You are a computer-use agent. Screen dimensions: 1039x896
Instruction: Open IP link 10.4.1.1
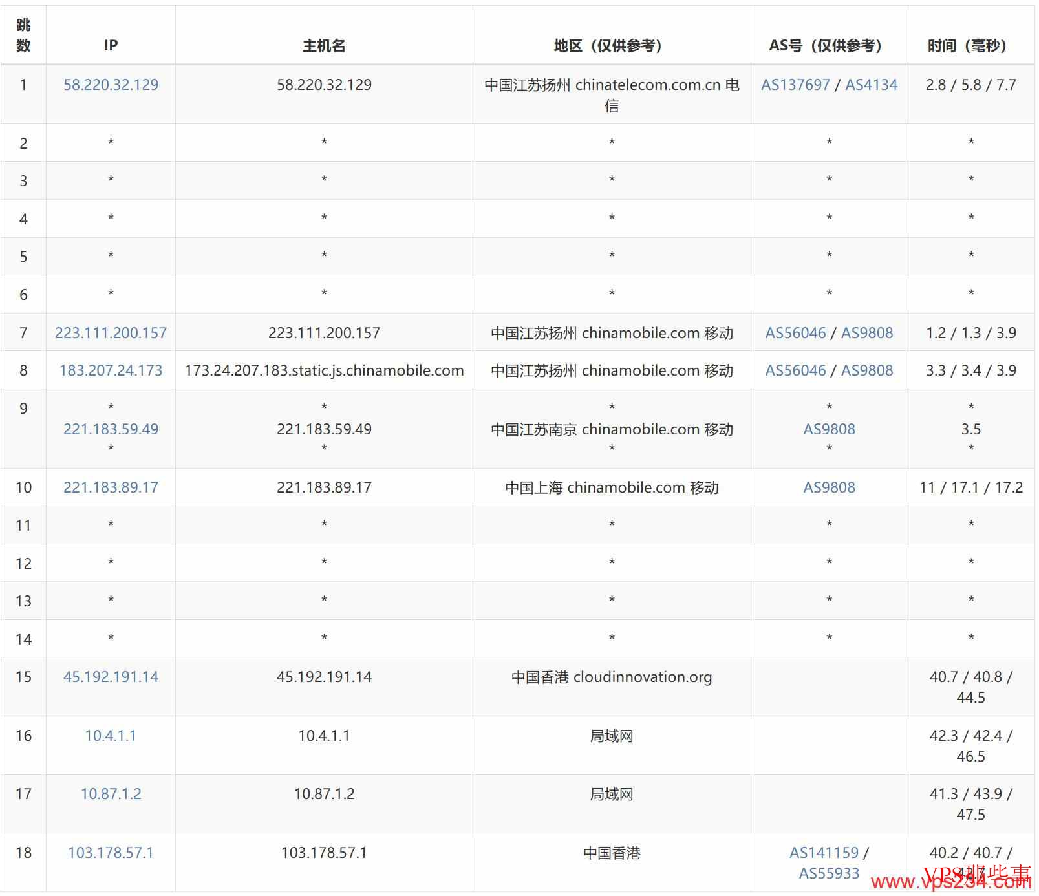click(x=111, y=736)
